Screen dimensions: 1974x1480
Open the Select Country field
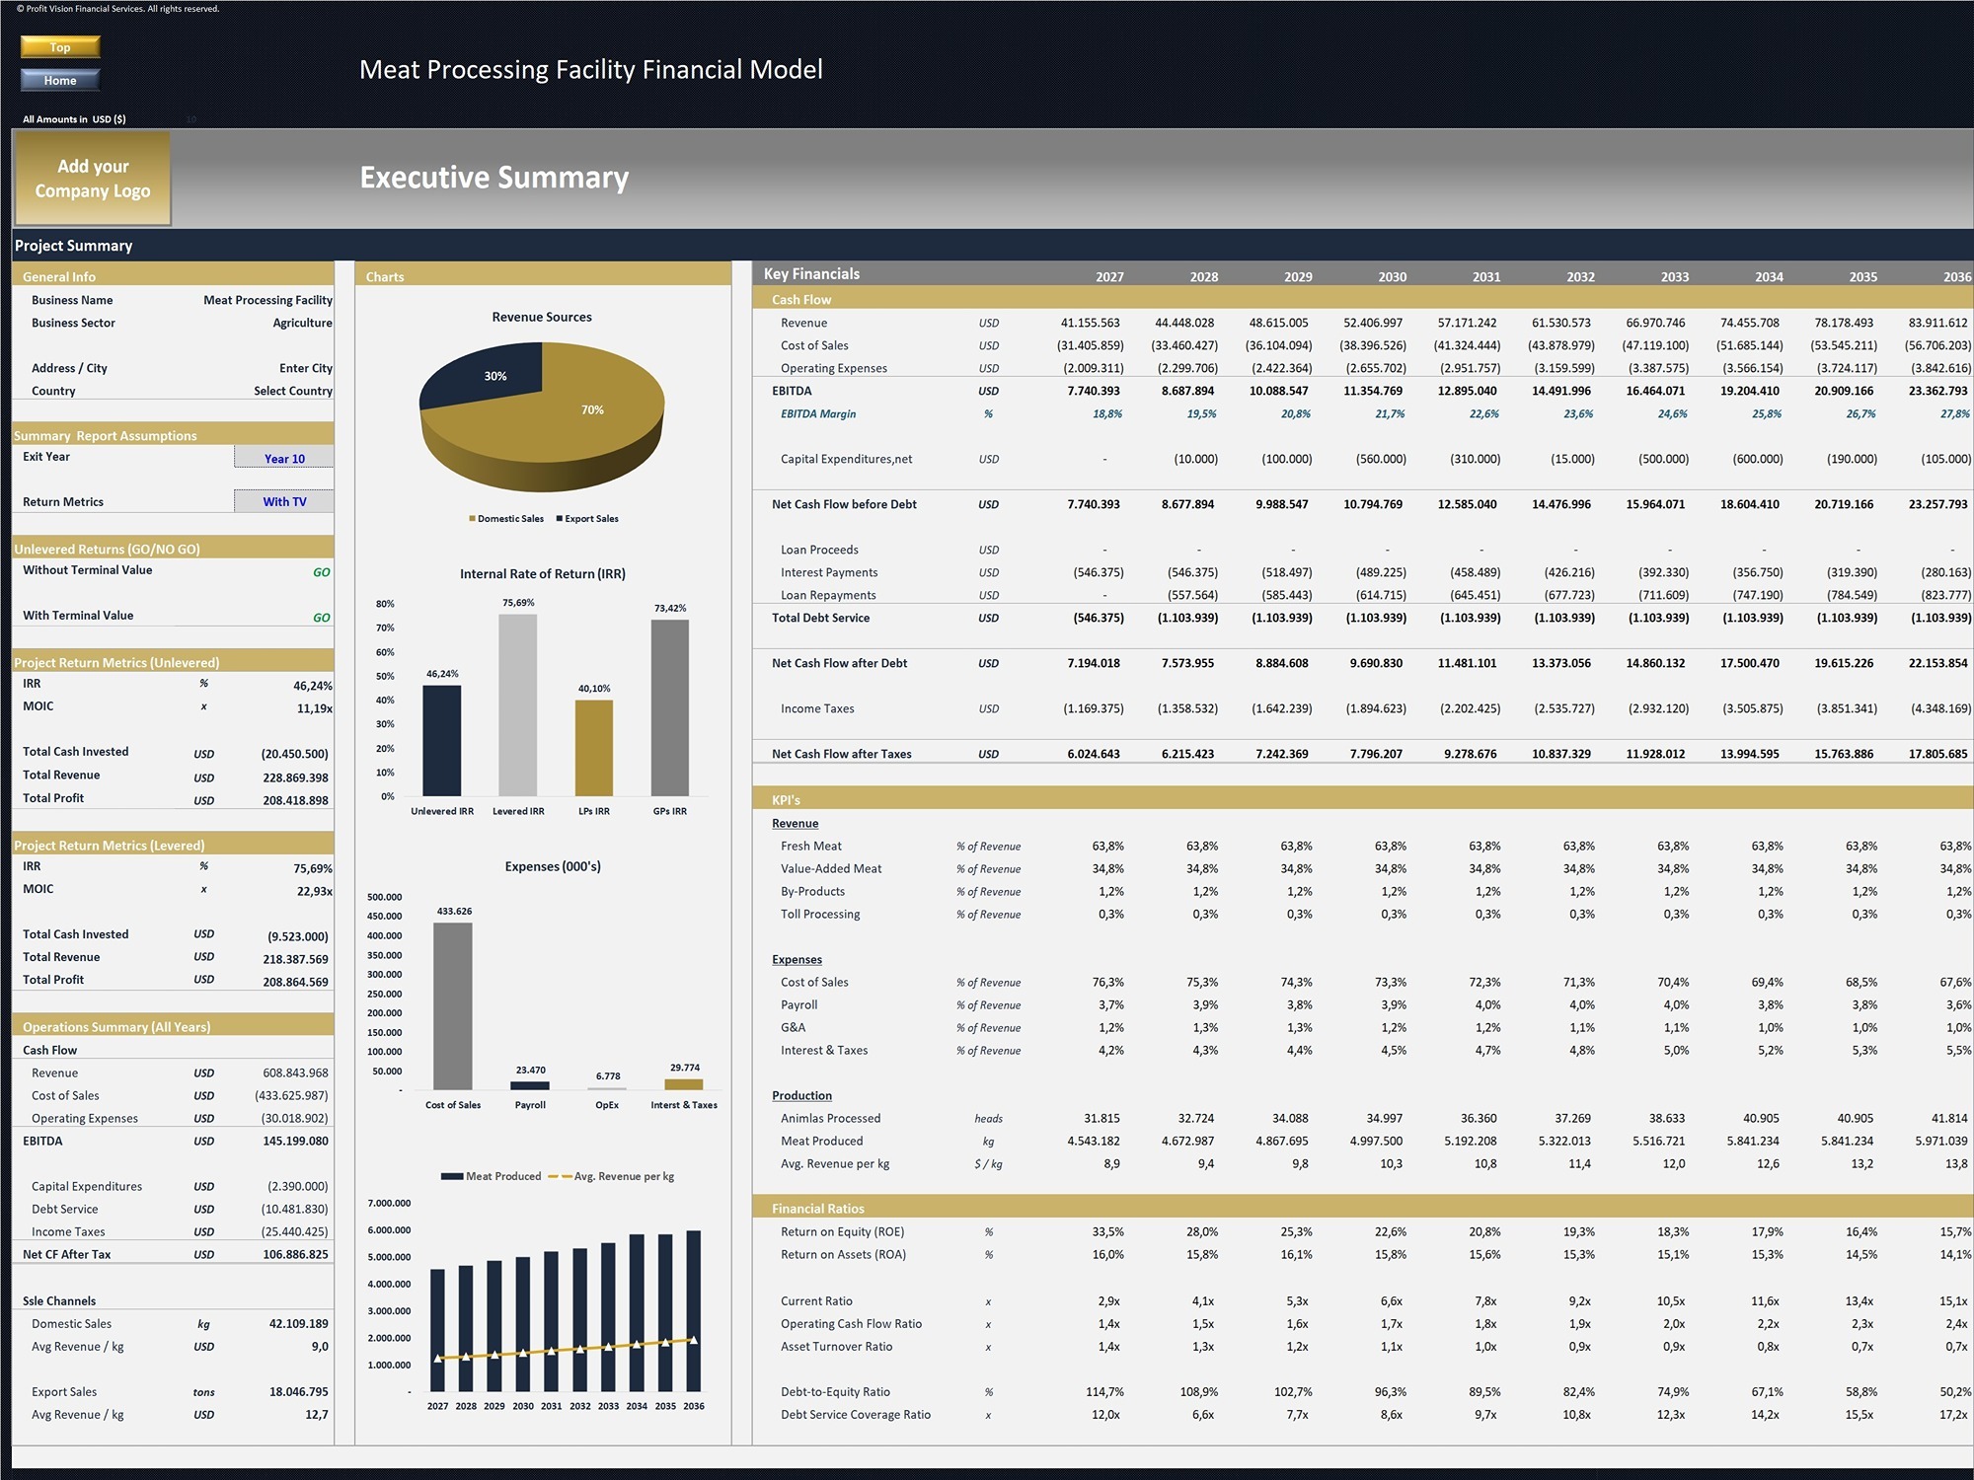pyautogui.click(x=292, y=391)
